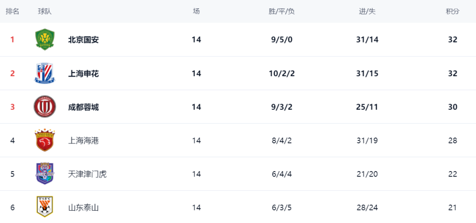Click the 球队 column header
476x223 pixels.
pos(45,11)
